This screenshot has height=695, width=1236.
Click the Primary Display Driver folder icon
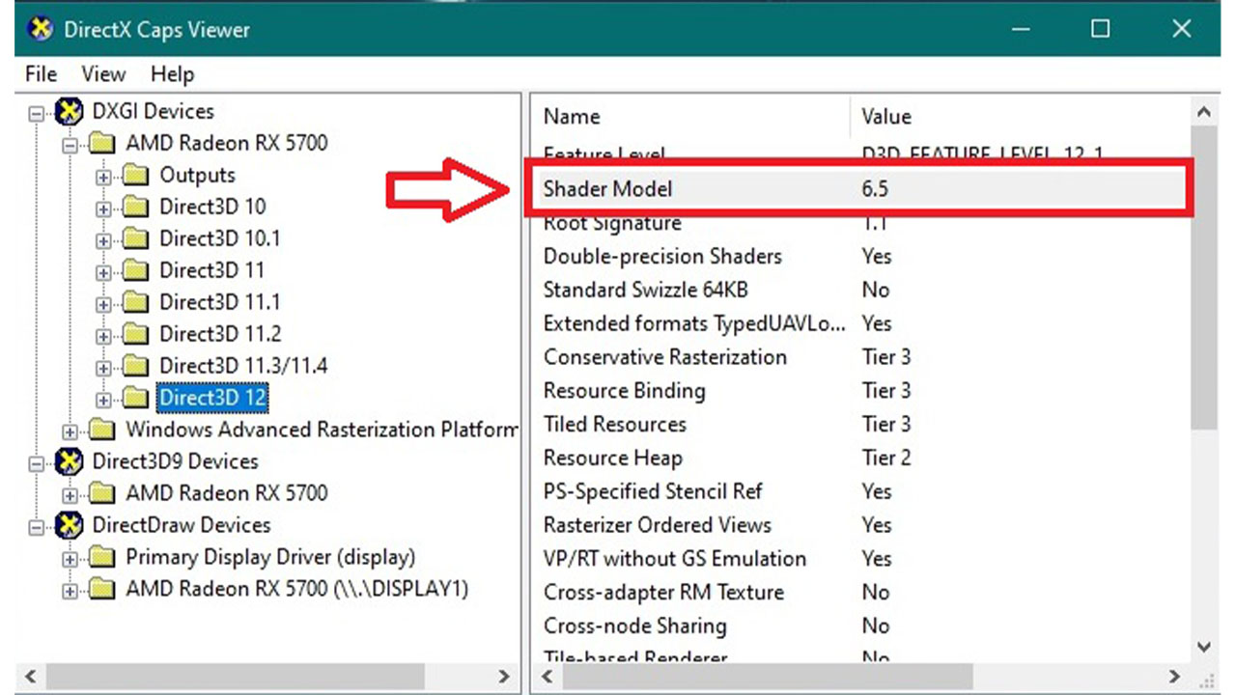pyautogui.click(x=102, y=558)
